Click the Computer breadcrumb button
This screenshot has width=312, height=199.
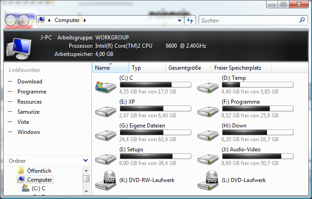(x=67, y=20)
